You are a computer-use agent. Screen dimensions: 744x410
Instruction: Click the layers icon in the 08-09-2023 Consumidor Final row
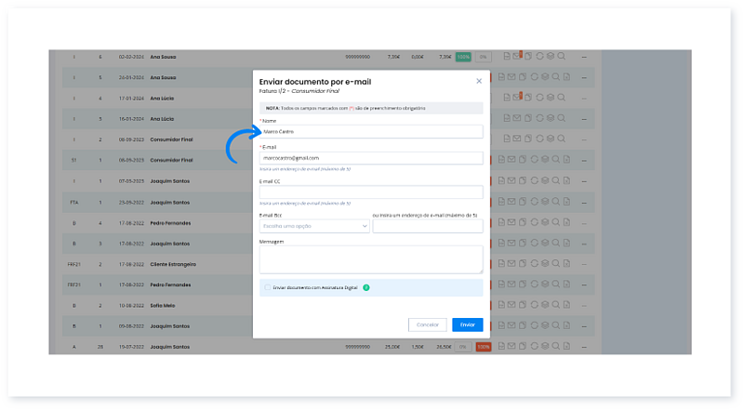point(550,139)
